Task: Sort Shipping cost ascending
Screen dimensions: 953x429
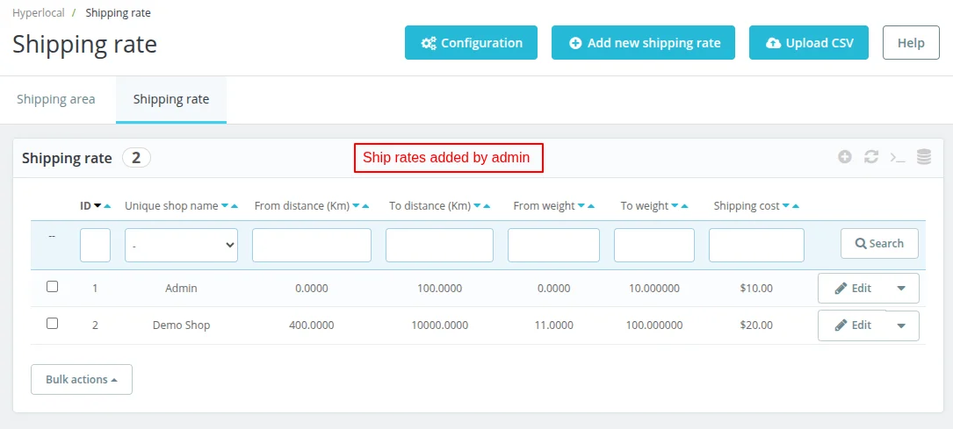Action: (x=796, y=206)
